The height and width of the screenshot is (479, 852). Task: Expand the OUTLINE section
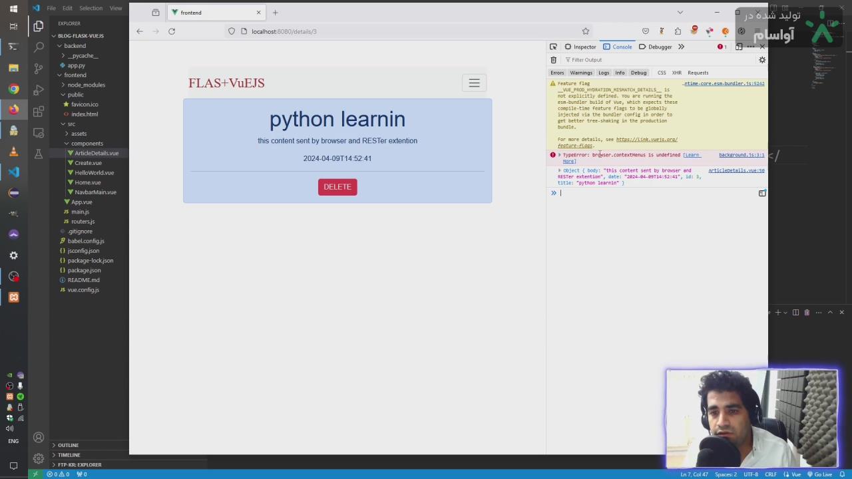pos(68,445)
